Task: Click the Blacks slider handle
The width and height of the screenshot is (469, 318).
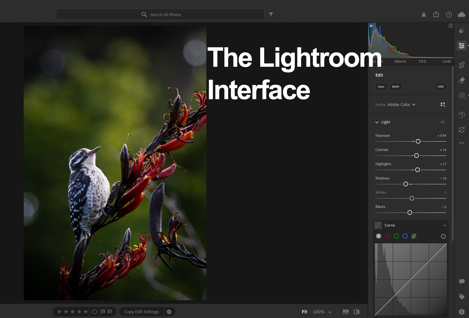Action: pyautogui.click(x=410, y=213)
